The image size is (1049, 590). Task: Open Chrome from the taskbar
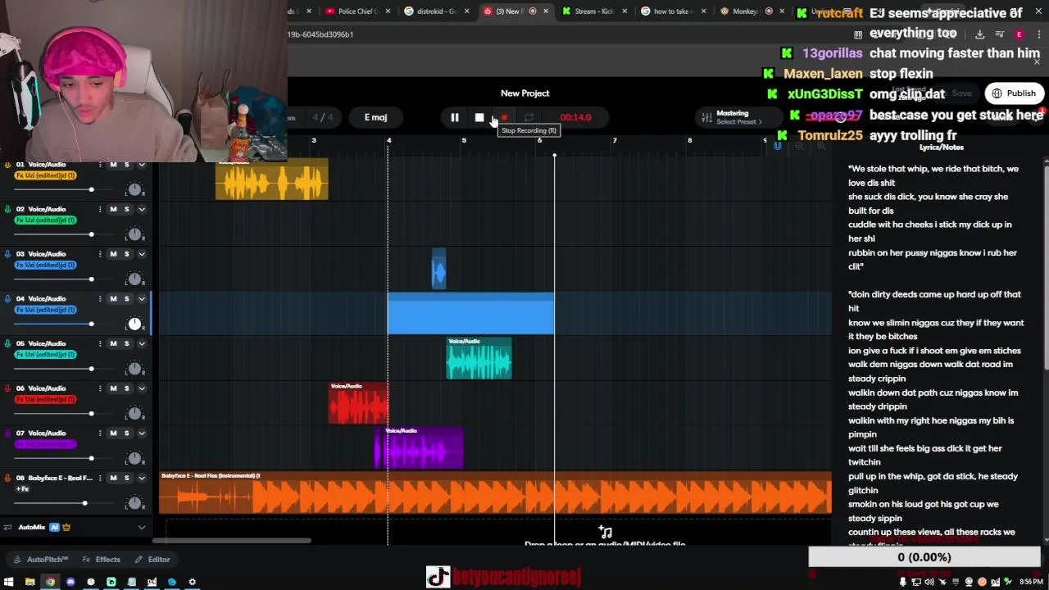coord(50,582)
